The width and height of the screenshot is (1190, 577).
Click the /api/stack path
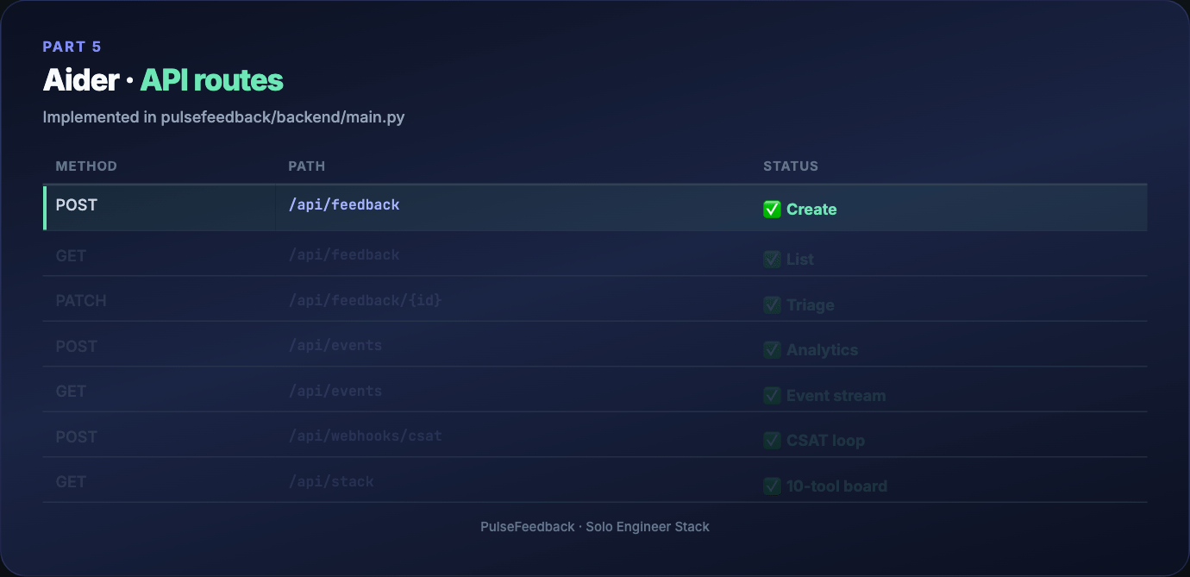click(x=331, y=482)
